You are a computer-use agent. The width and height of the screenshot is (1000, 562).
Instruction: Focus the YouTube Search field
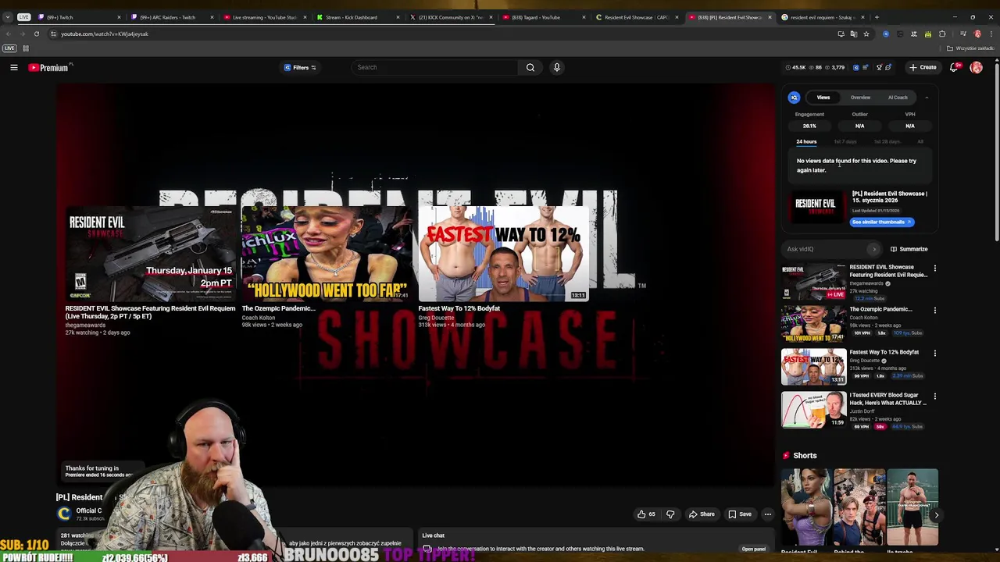click(x=434, y=67)
